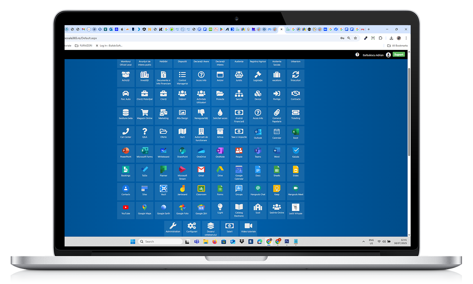
Task: Open the FURNIZORI bookmarks folder
Action: pyautogui.click(x=83, y=45)
